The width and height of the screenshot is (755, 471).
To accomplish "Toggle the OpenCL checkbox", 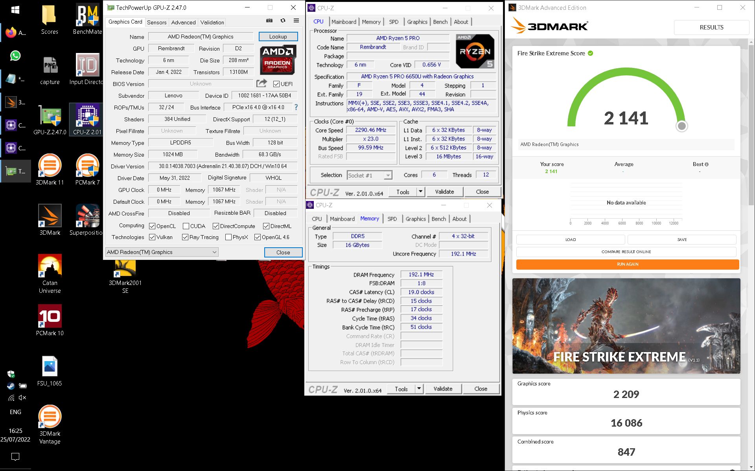I will pos(152,226).
